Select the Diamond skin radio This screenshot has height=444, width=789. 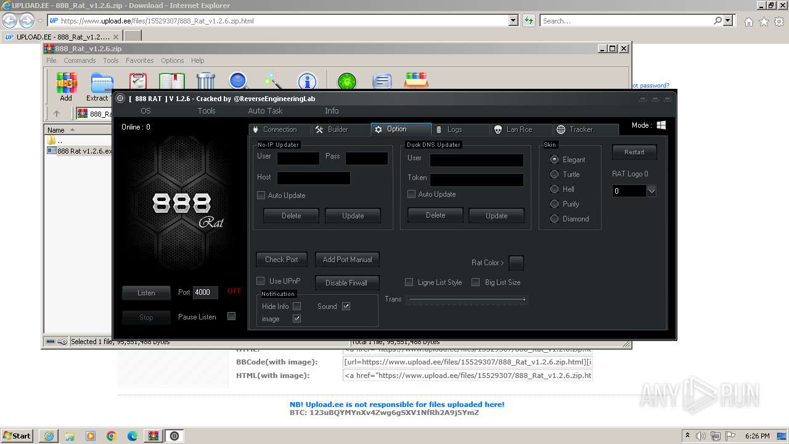pos(555,219)
